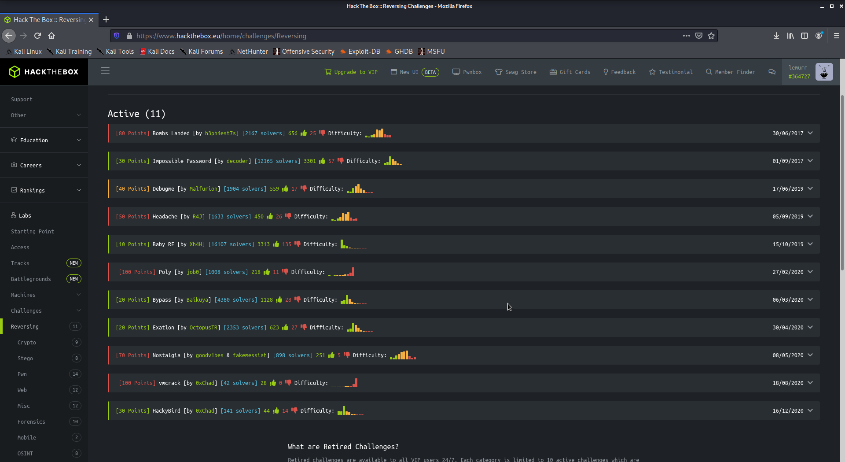Expand the Other sidebar menu
Screen dimensions: 845x462
coord(44,115)
